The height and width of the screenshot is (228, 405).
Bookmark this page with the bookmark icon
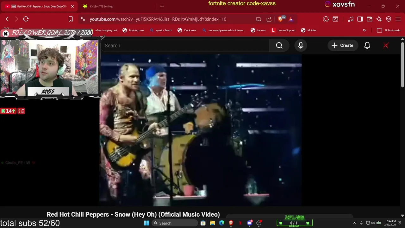click(71, 19)
